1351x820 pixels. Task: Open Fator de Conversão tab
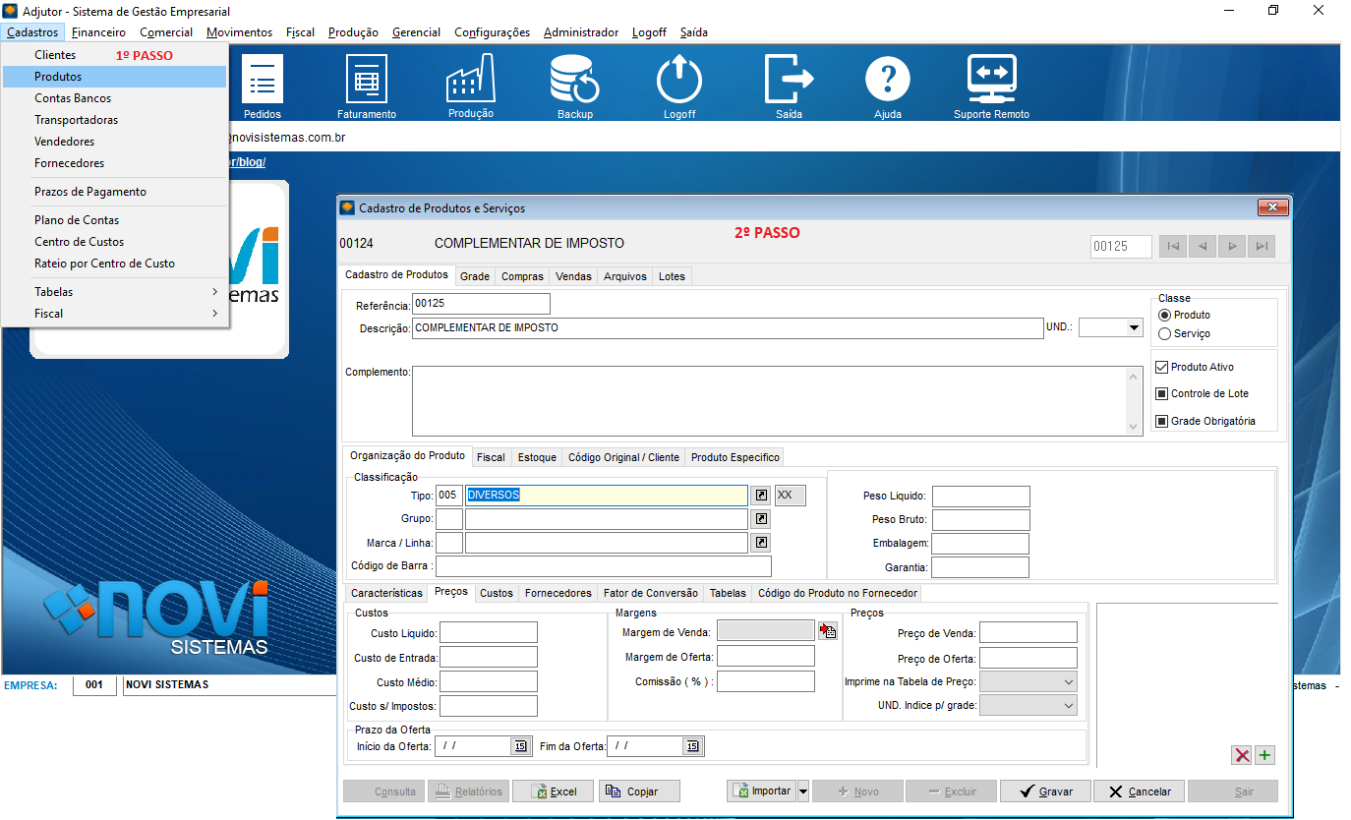tap(651, 593)
